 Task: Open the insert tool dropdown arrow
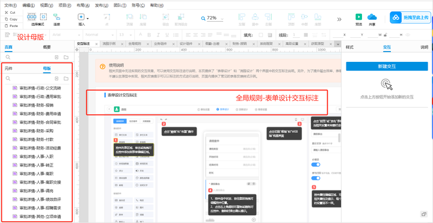click(88, 19)
